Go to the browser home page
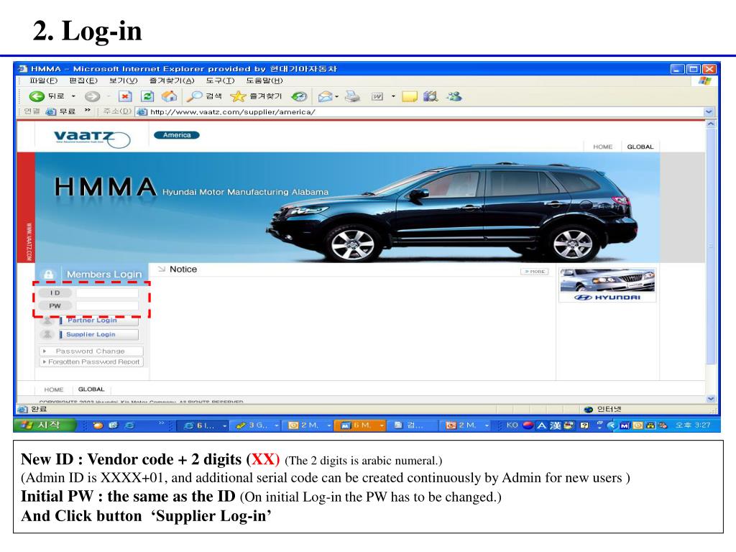 168,96
